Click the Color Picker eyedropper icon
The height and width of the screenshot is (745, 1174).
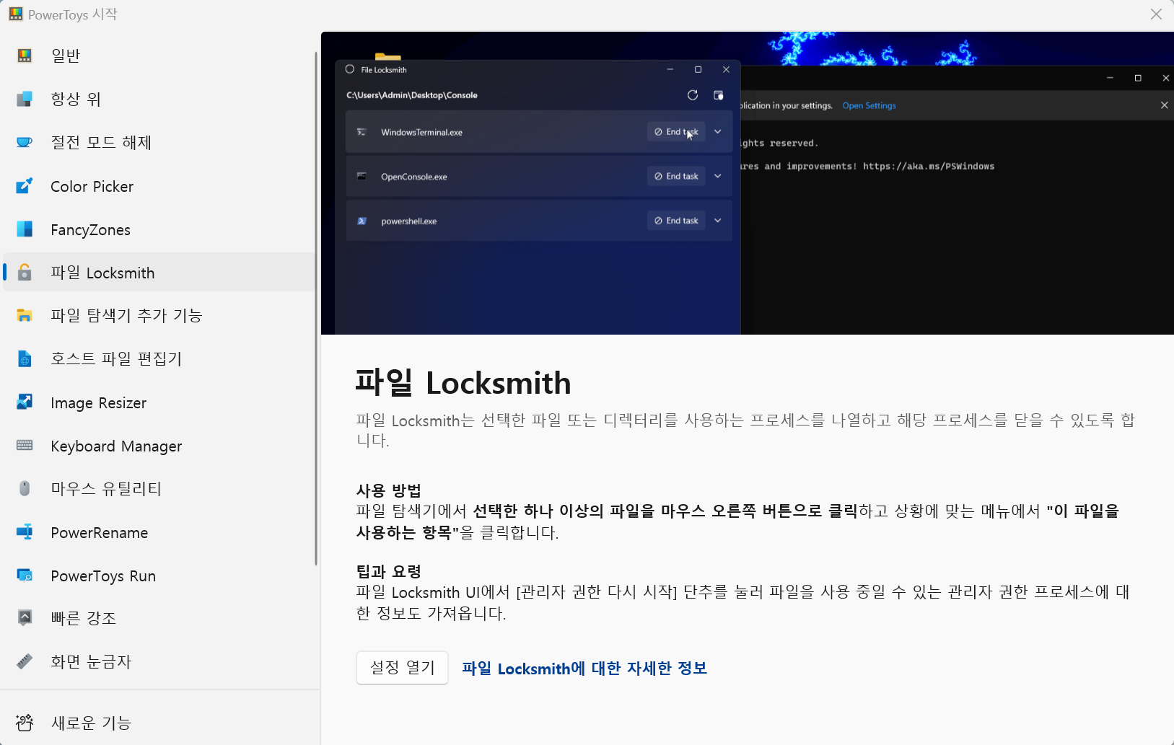click(25, 186)
